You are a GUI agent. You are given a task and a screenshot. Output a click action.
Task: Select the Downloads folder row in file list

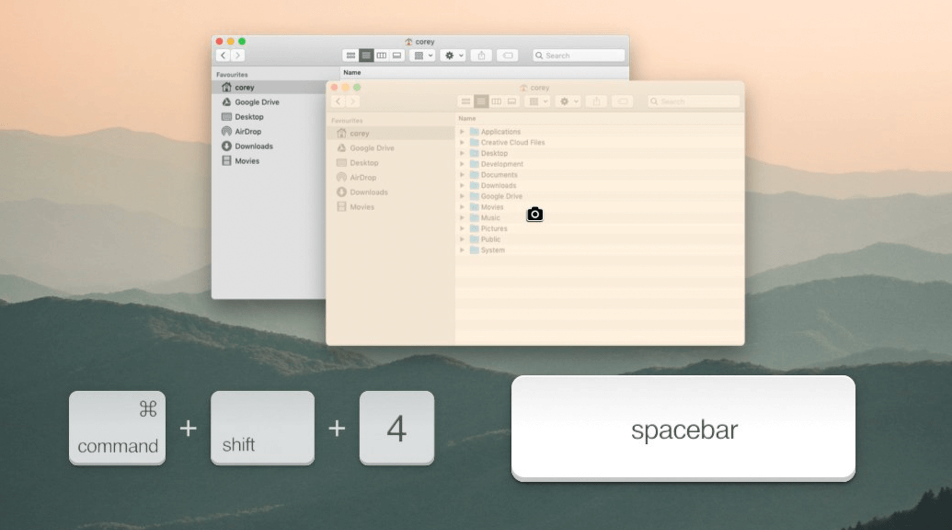coord(600,185)
